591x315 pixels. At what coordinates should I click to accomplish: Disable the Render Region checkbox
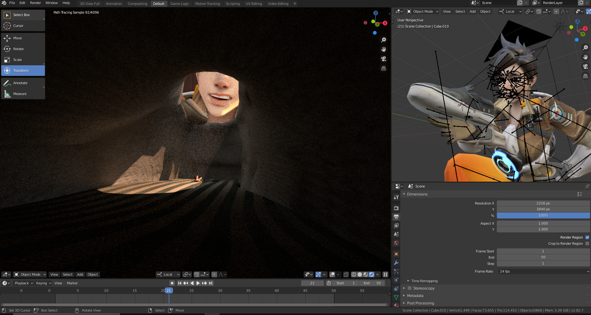pos(587,237)
